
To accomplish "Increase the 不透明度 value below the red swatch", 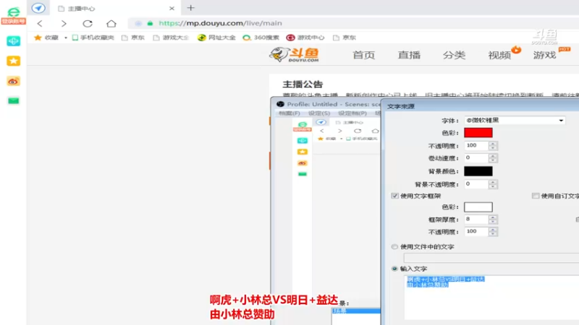I will (x=493, y=143).
